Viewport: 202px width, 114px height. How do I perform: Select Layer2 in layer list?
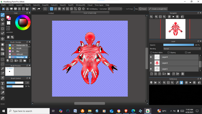pyautogui.click(x=174, y=63)
